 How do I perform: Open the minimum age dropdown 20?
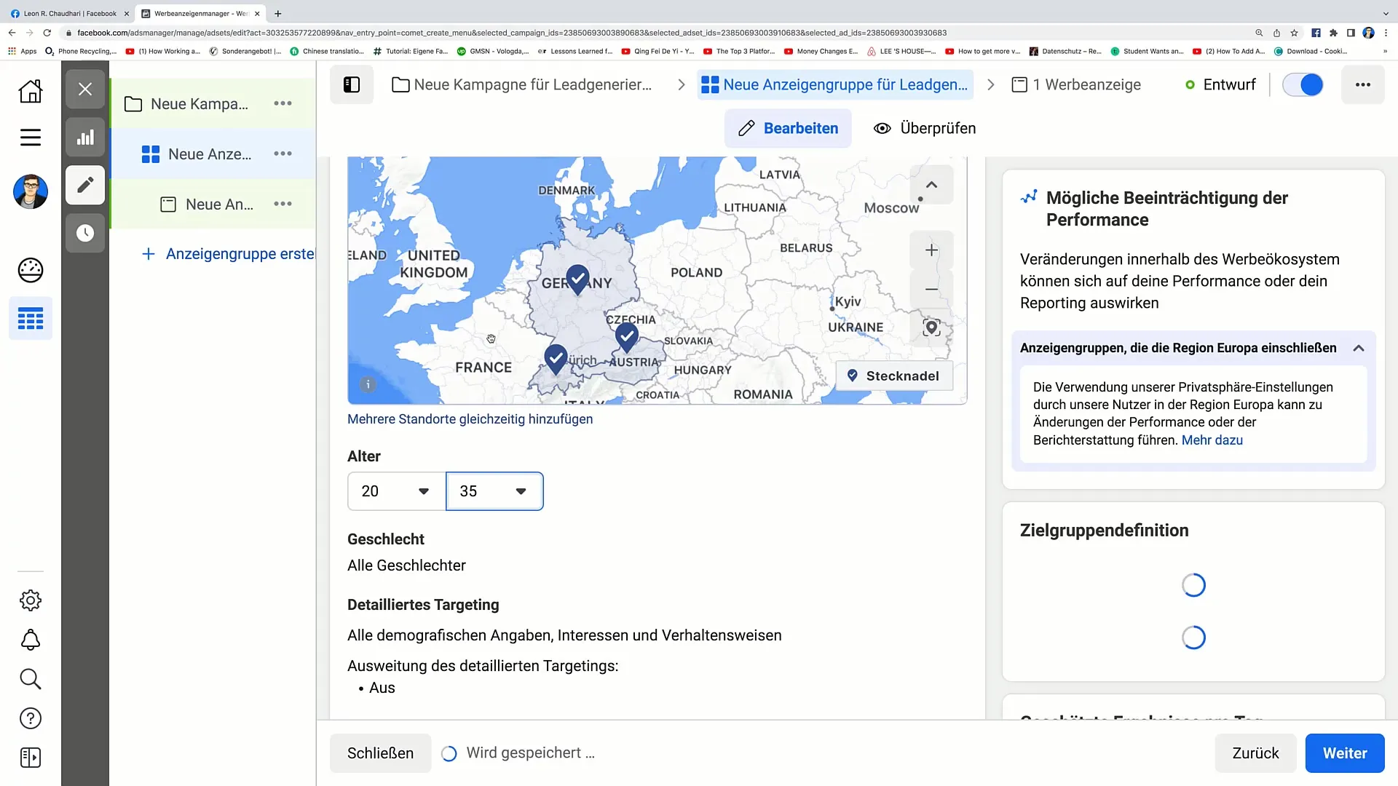(x=396, y=491)
